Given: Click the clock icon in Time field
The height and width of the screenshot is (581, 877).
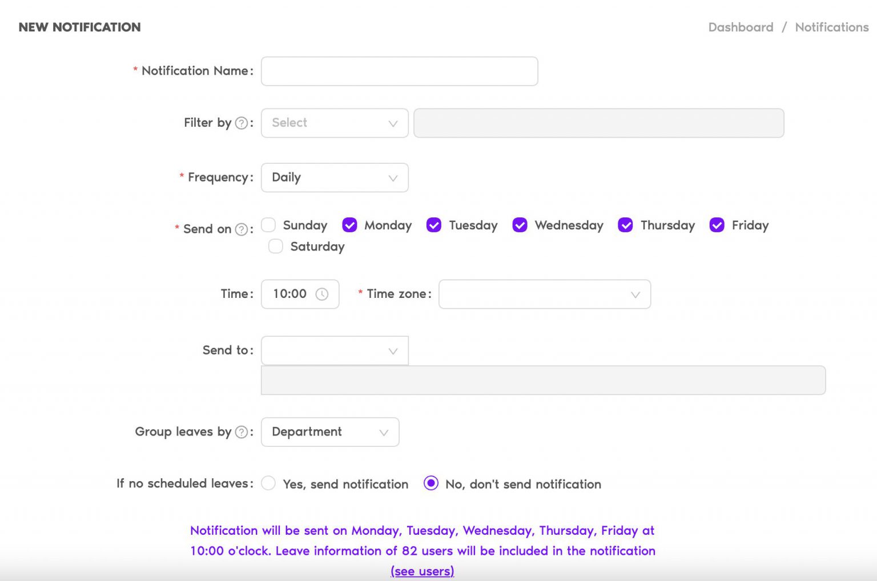Looking at the screenshot, I should [x=323, y=294].
